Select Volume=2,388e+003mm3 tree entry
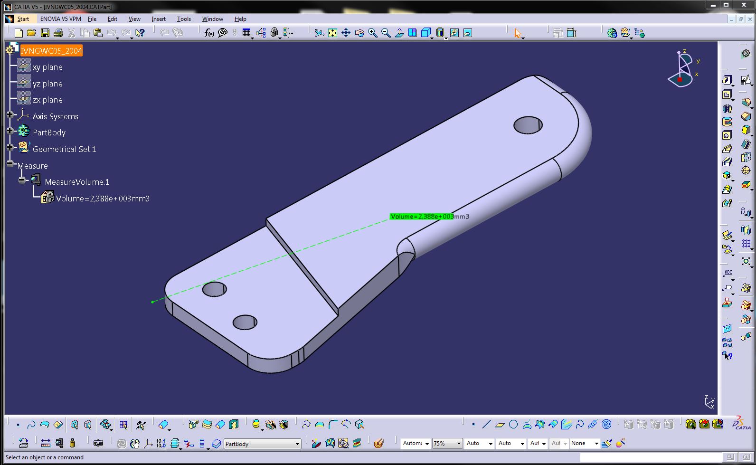Image resolution: width=756 pixels, height=465 pixels. pyautogui.click(x=103, y=199)
